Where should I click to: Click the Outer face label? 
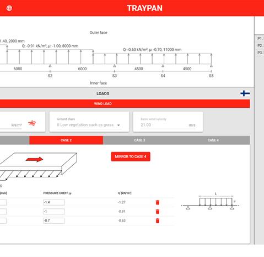tap(98, 33)
